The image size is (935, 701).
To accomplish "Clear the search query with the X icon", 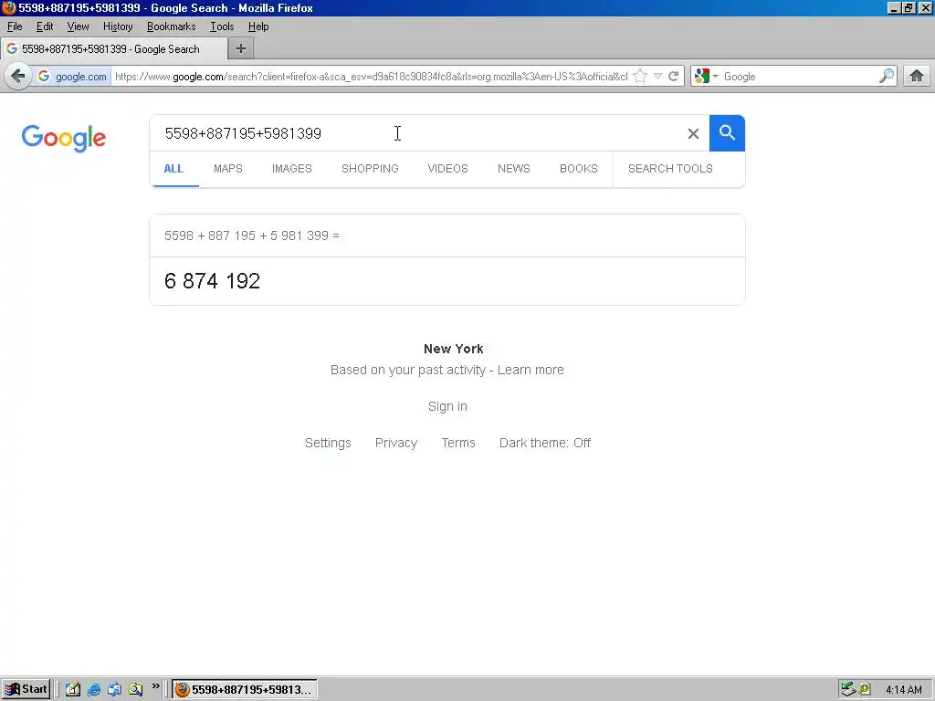I will pos(693,133).
